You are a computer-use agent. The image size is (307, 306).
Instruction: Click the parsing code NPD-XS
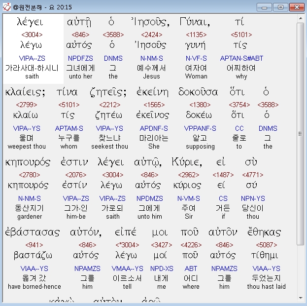click(x=162, y=268)
